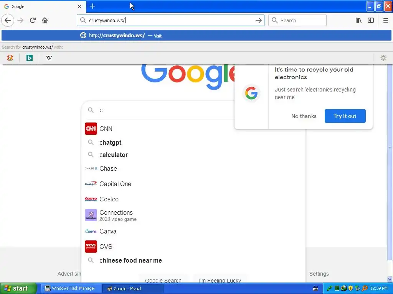This screenshot has height=294, width=393.
Task: Select Google - Mypal taskbar button
Action: click(x=133, y=289)
